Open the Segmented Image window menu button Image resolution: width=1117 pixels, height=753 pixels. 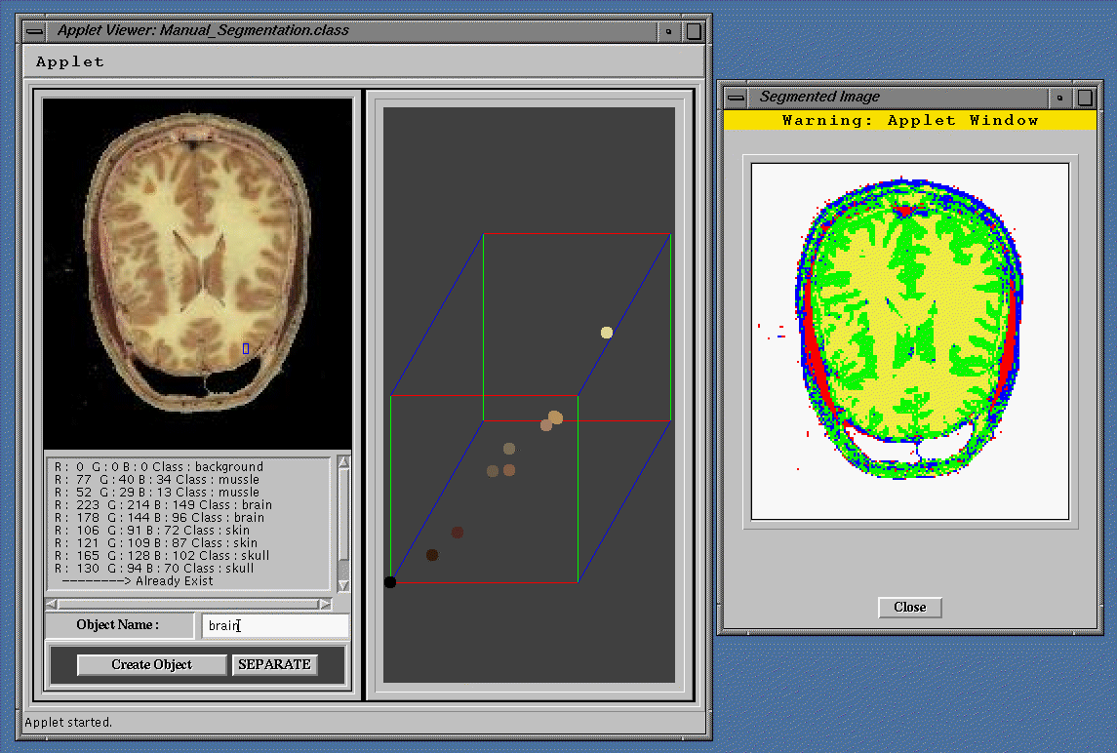[737, 97]
